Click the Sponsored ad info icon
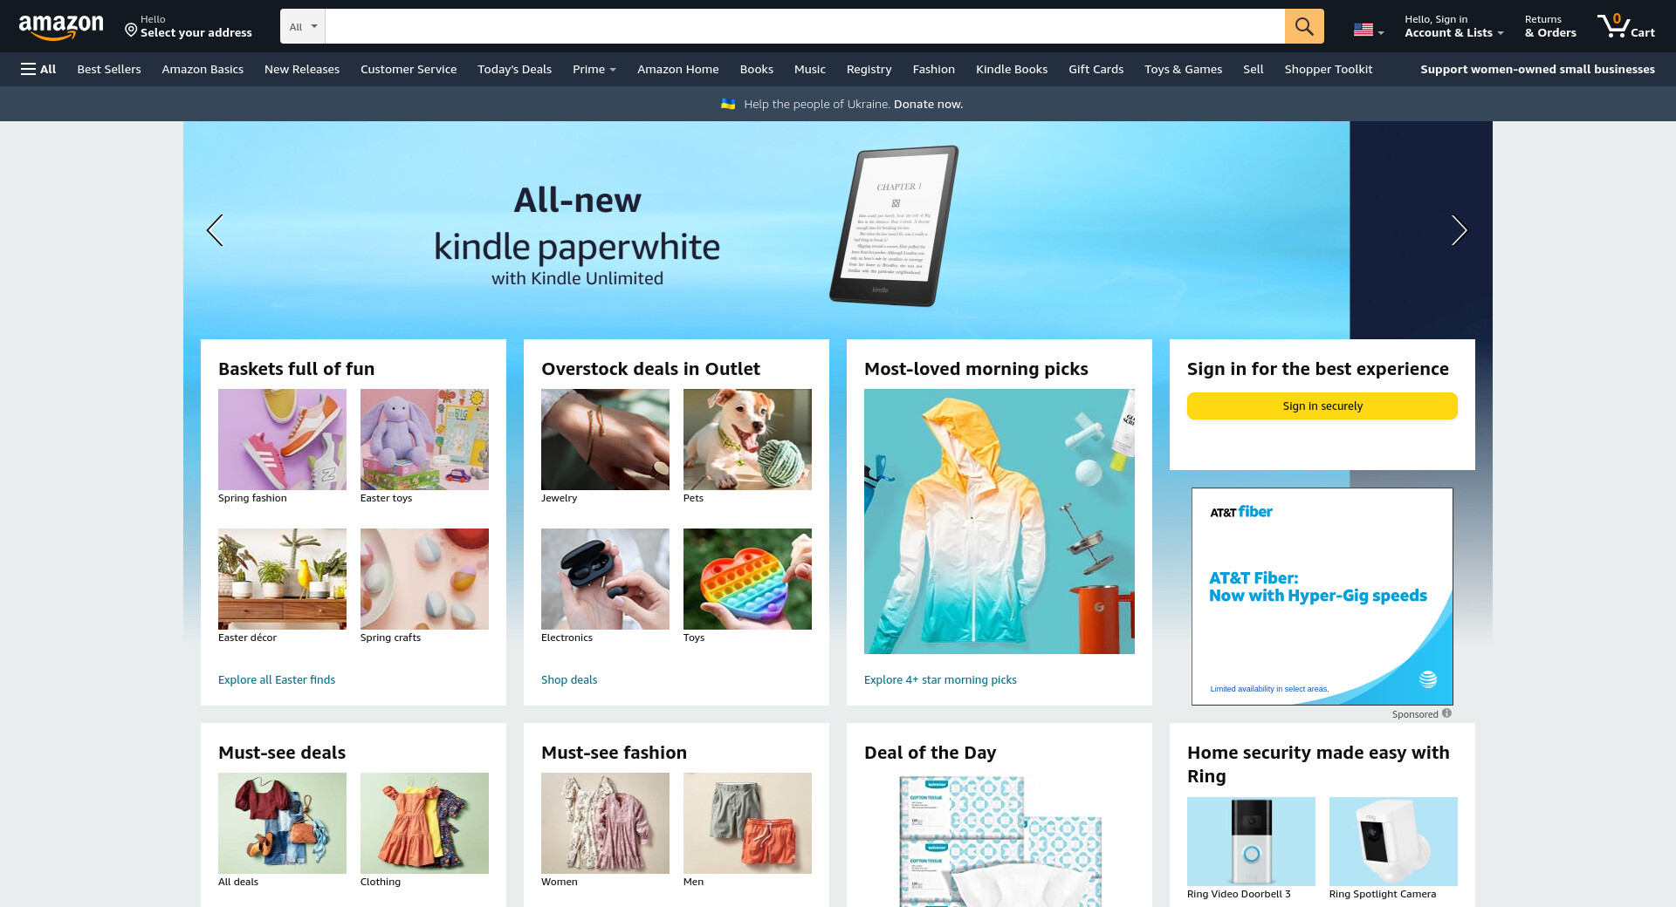 1446,713
